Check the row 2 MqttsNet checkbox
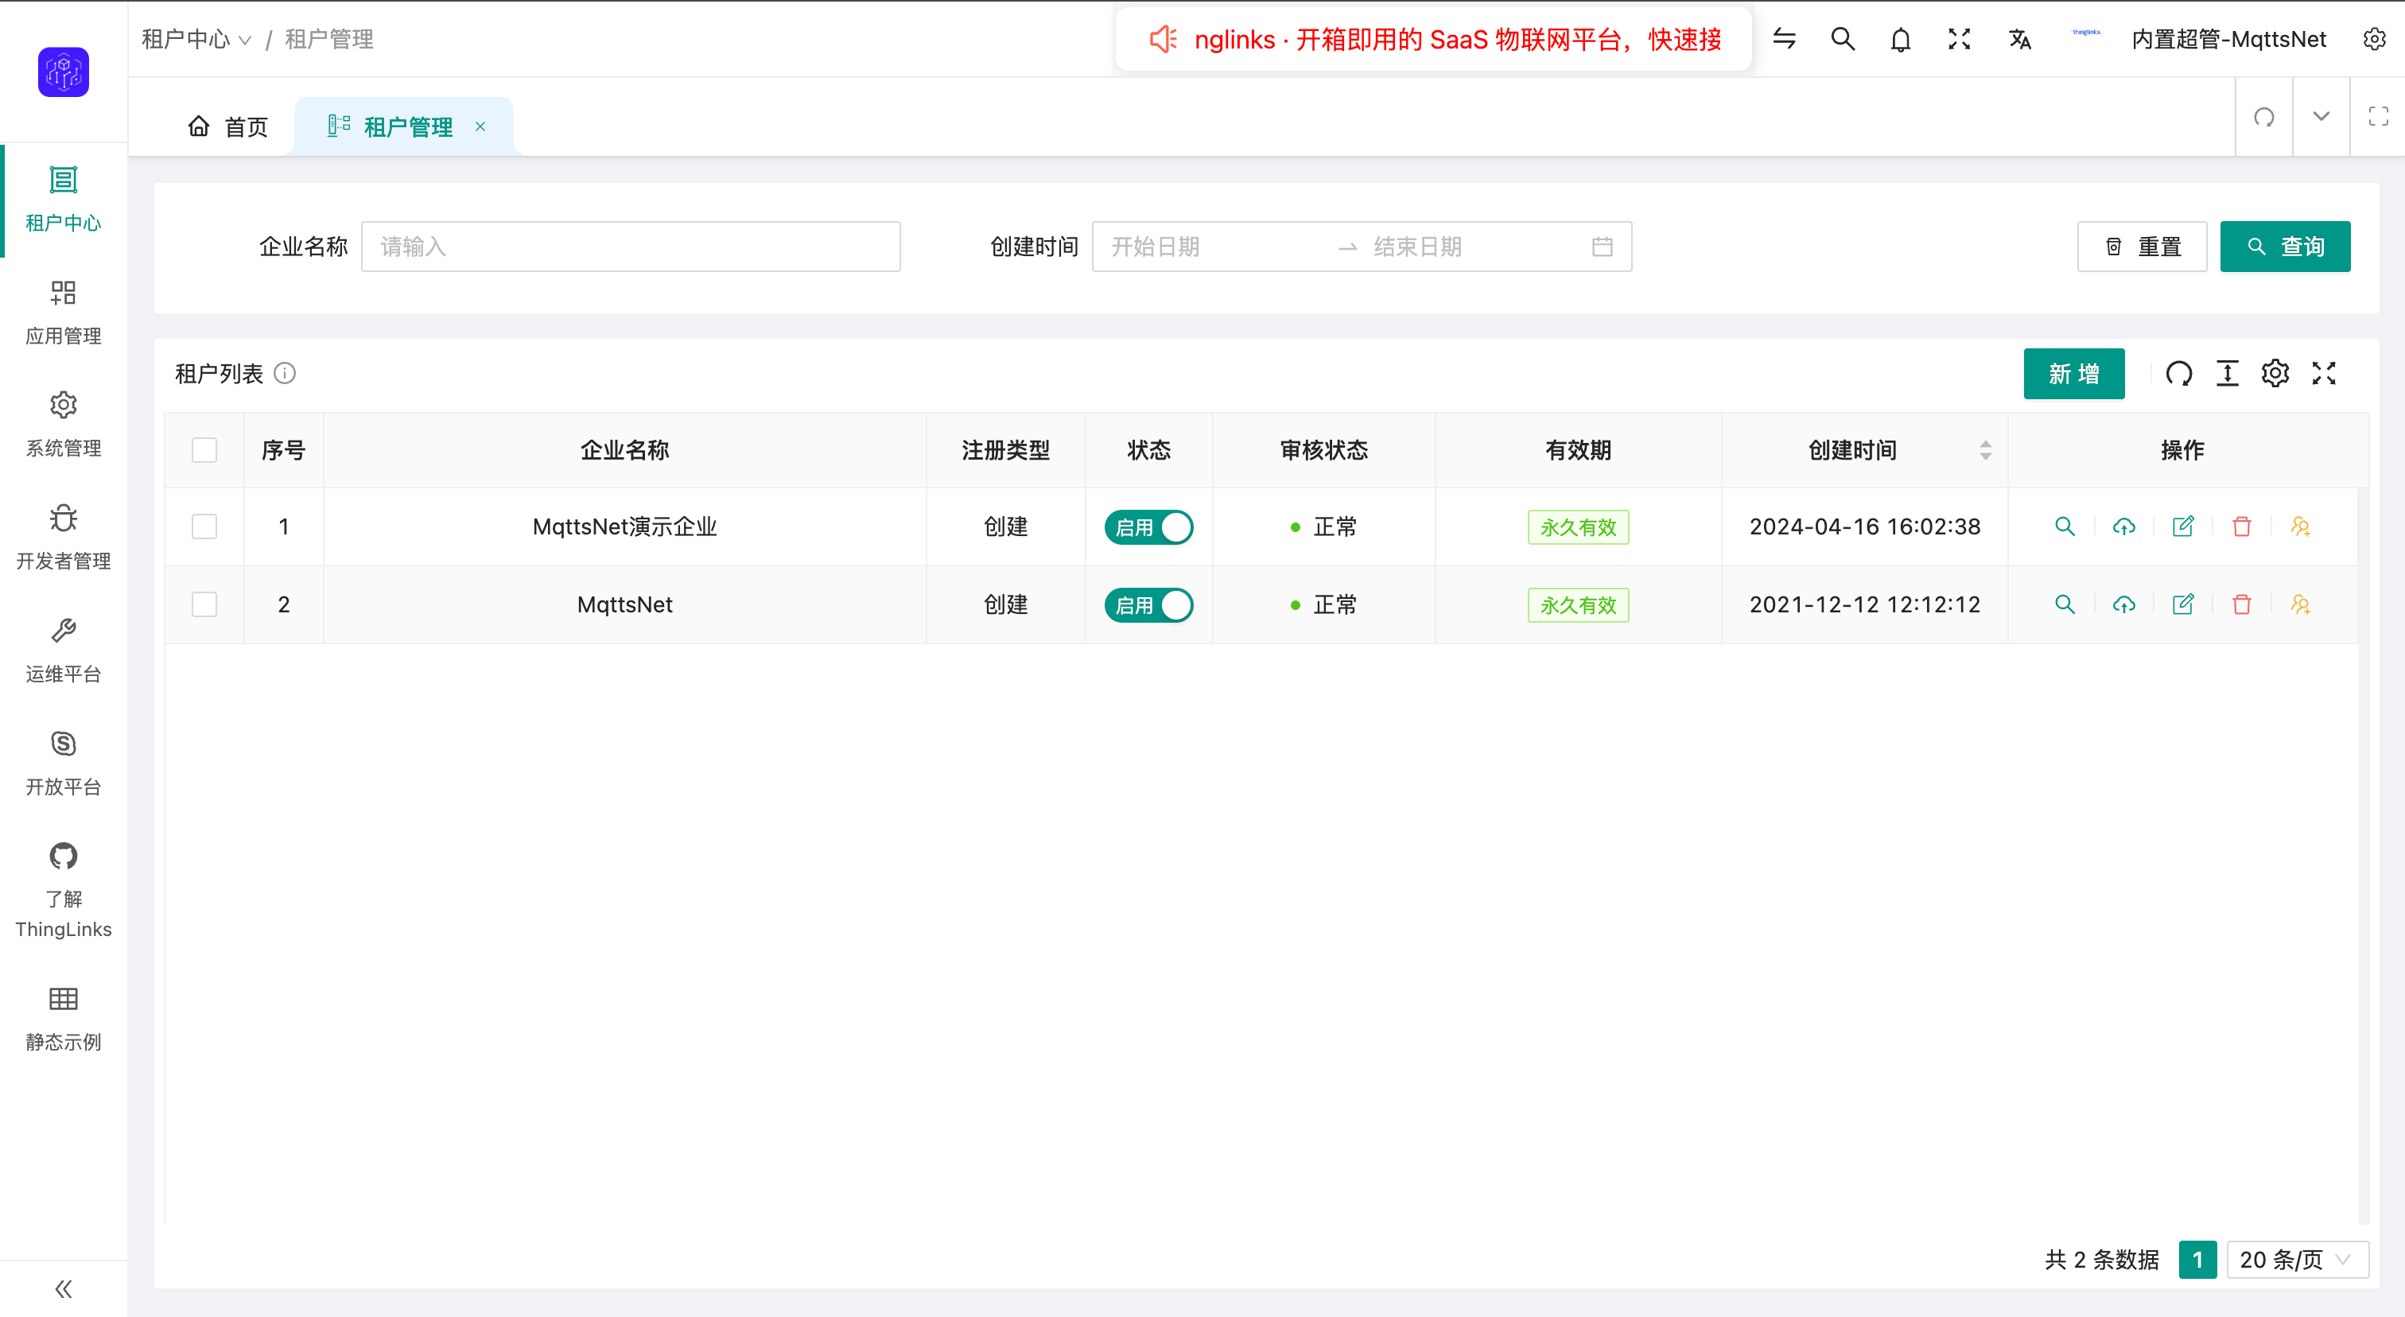 tap(204, 604)
